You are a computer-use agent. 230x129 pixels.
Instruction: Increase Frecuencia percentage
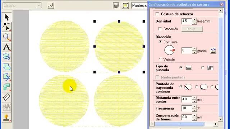(x=194, y=107)
